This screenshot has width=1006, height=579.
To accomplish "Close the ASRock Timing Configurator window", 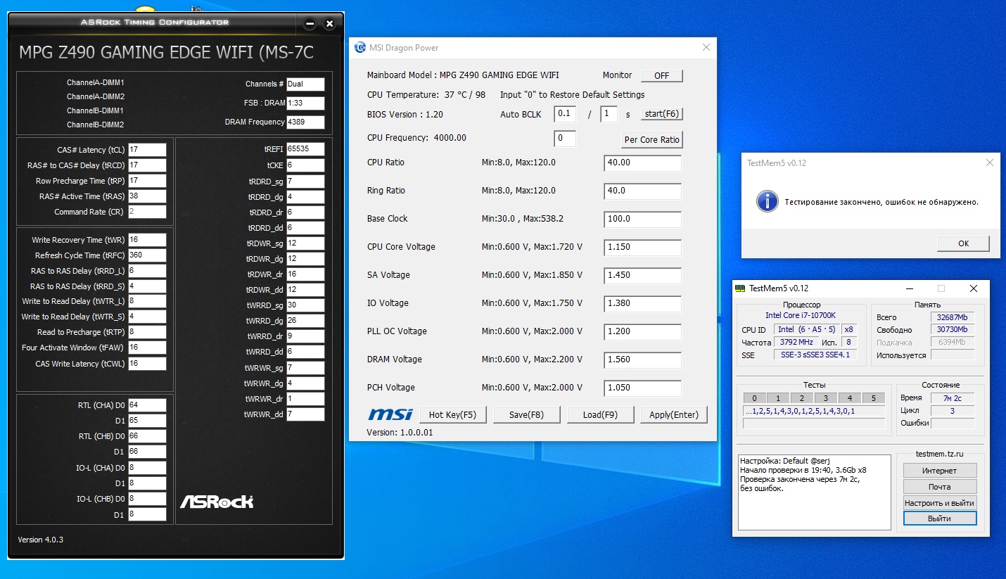I will (329, 24).
